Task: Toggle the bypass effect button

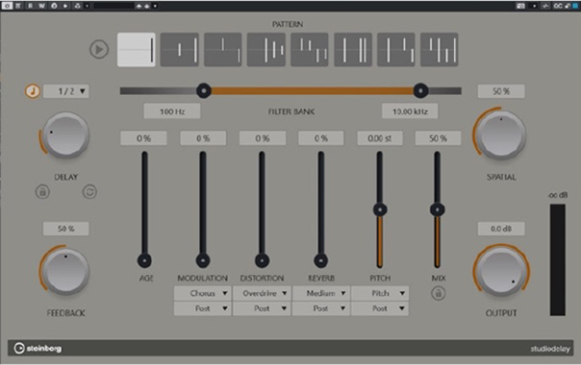Action: pyautogui.click(x=18, y=6)
